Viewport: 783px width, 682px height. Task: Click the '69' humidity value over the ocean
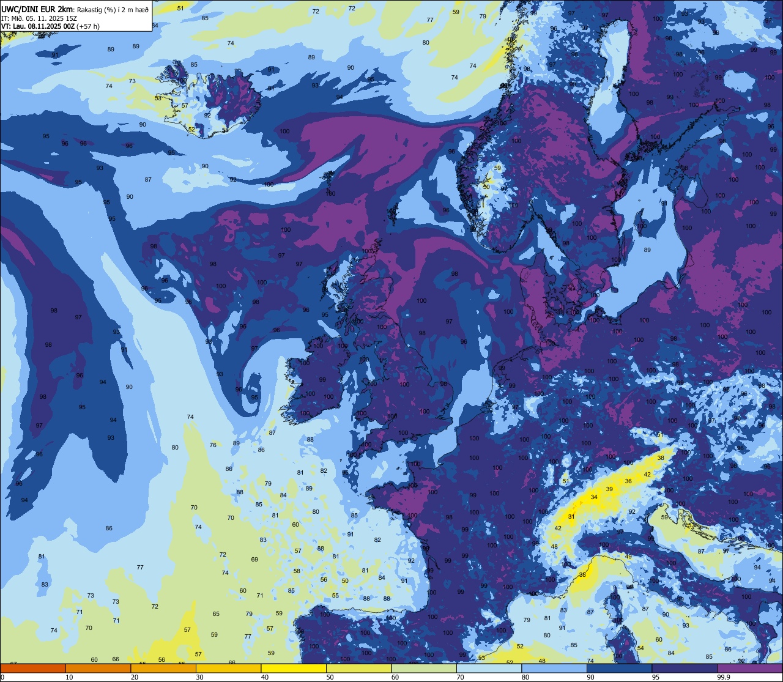pyautogui.click(x=254, y=559)
